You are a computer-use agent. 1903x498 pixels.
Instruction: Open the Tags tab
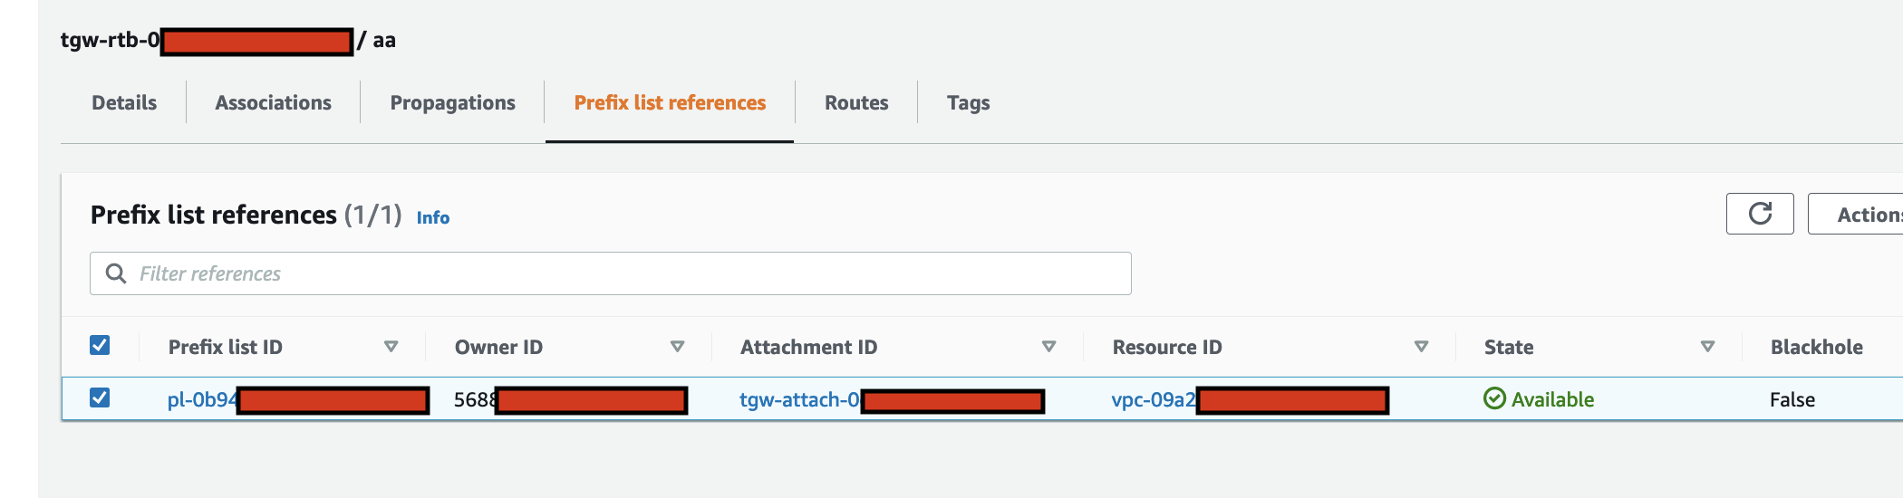tap(968, 103)
